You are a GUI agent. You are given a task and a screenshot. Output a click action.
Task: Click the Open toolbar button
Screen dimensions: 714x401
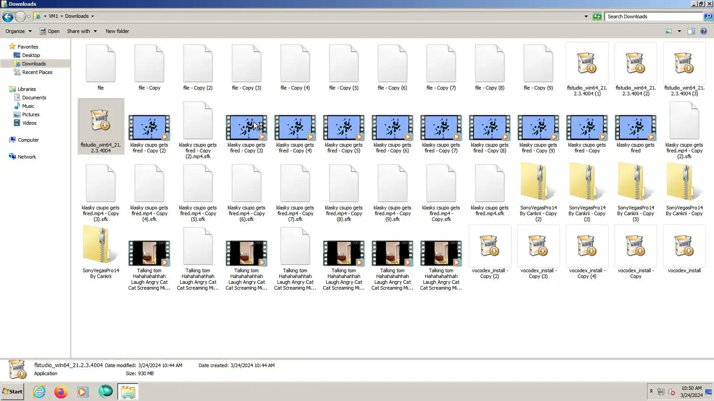coord(50,31)
